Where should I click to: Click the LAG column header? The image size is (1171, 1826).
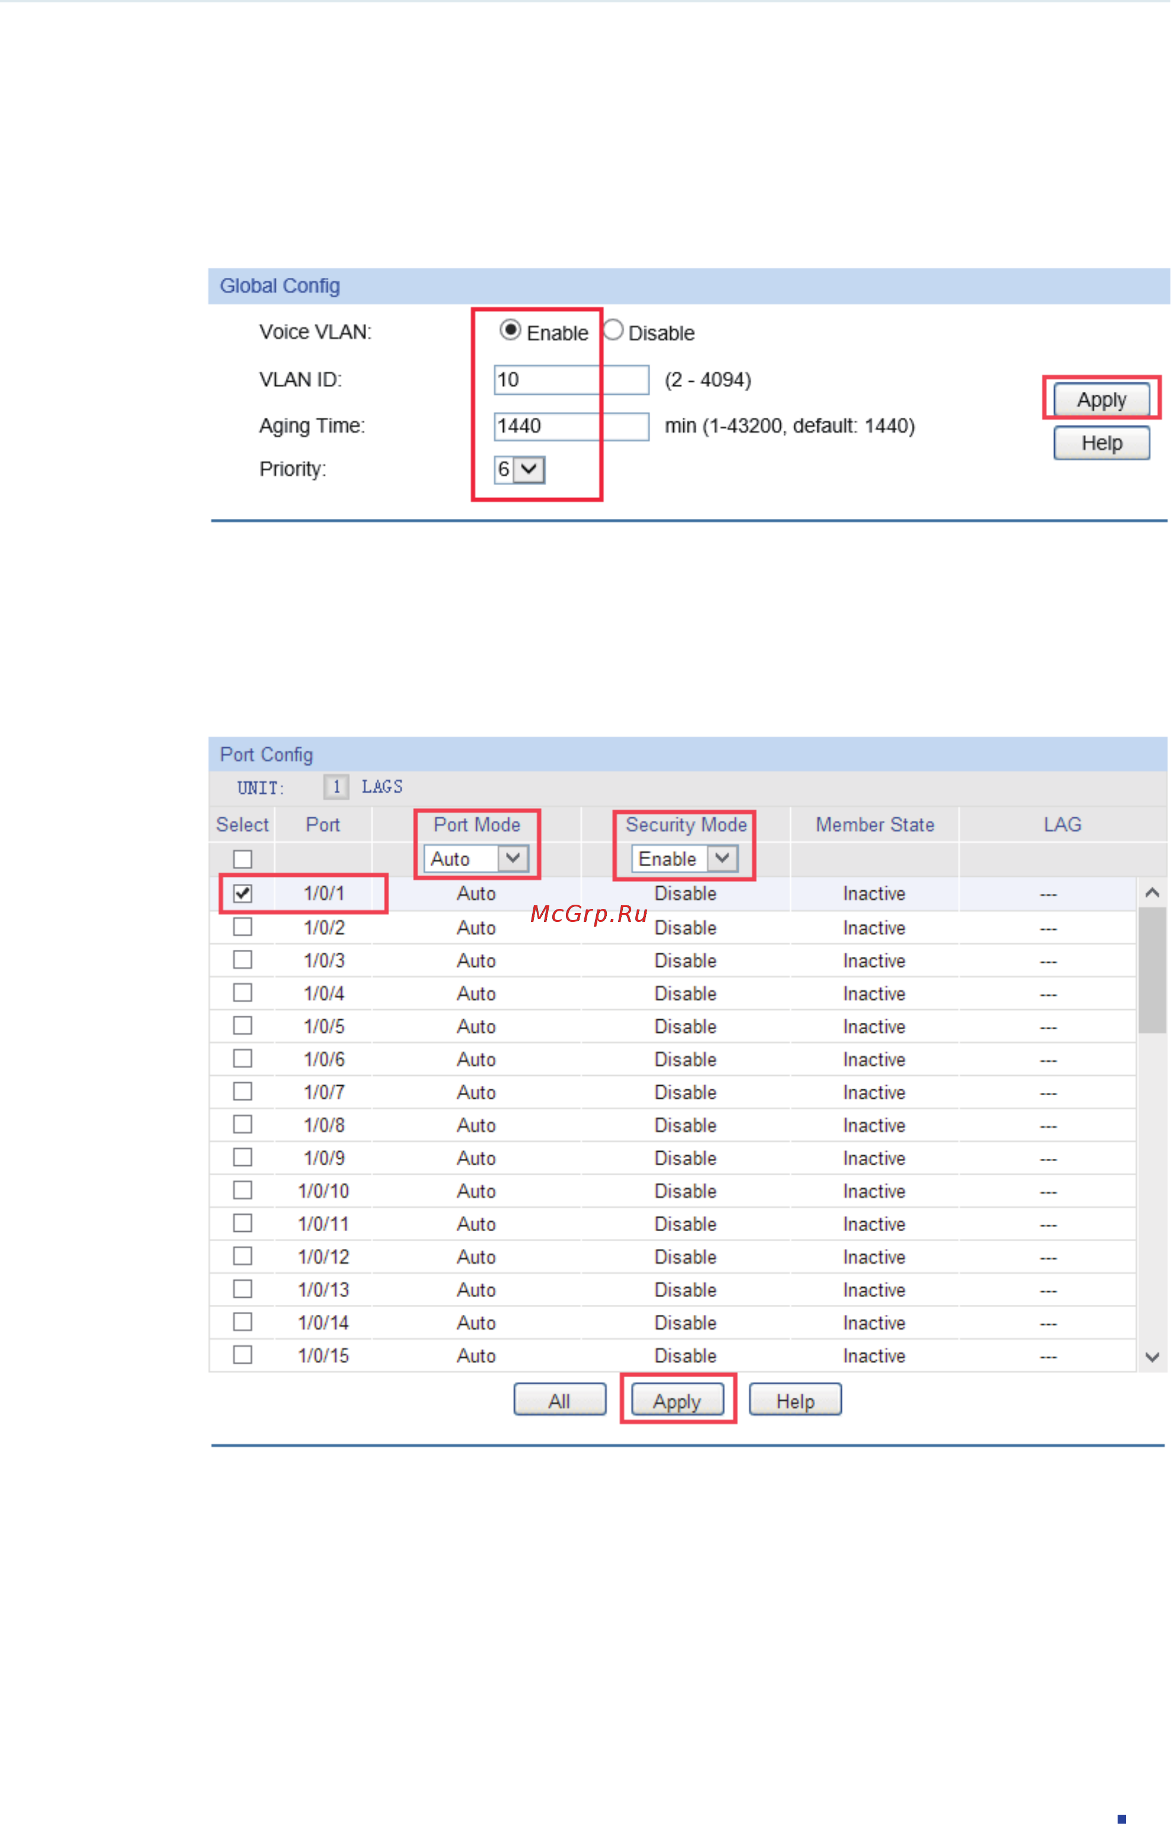[1062, 825]
